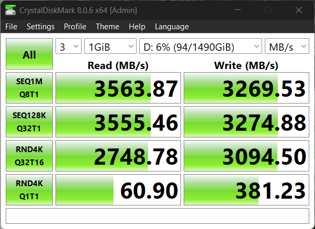The width and height of the screenshot is (315, 229).
Task: Expand the D: drive selection dropdown
Action: tap(200, 46)
